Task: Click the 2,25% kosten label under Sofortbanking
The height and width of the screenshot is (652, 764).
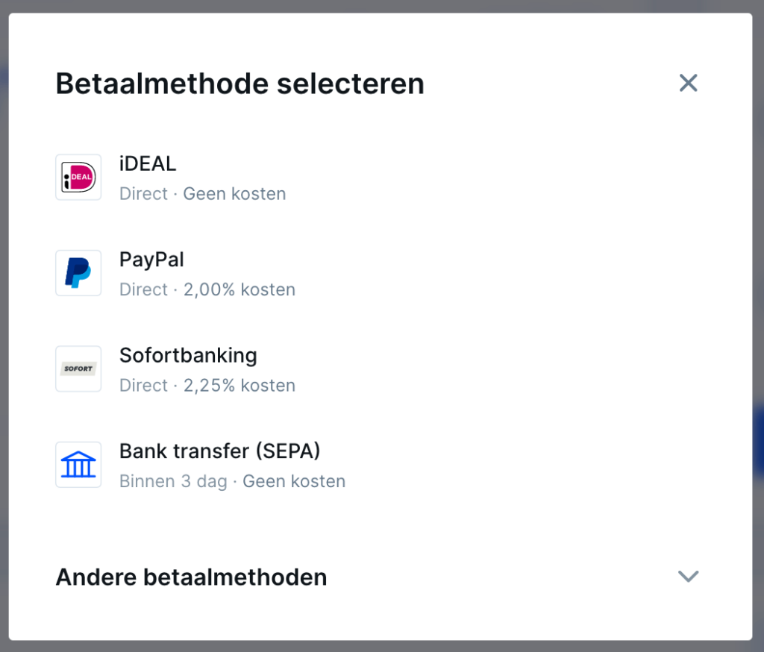Action: tap(239, 385)
